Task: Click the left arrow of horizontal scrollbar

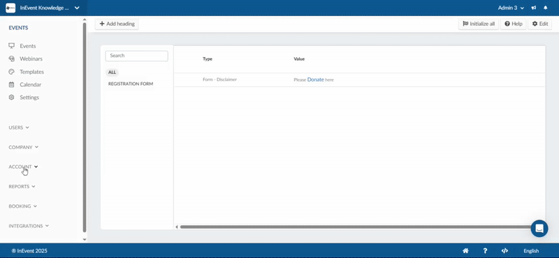Action: pos(177,227)
